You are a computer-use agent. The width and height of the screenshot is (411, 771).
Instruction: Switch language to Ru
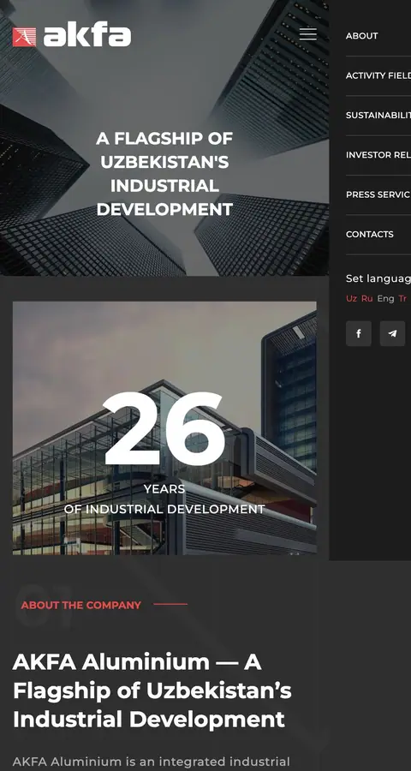tap(366, 298)
